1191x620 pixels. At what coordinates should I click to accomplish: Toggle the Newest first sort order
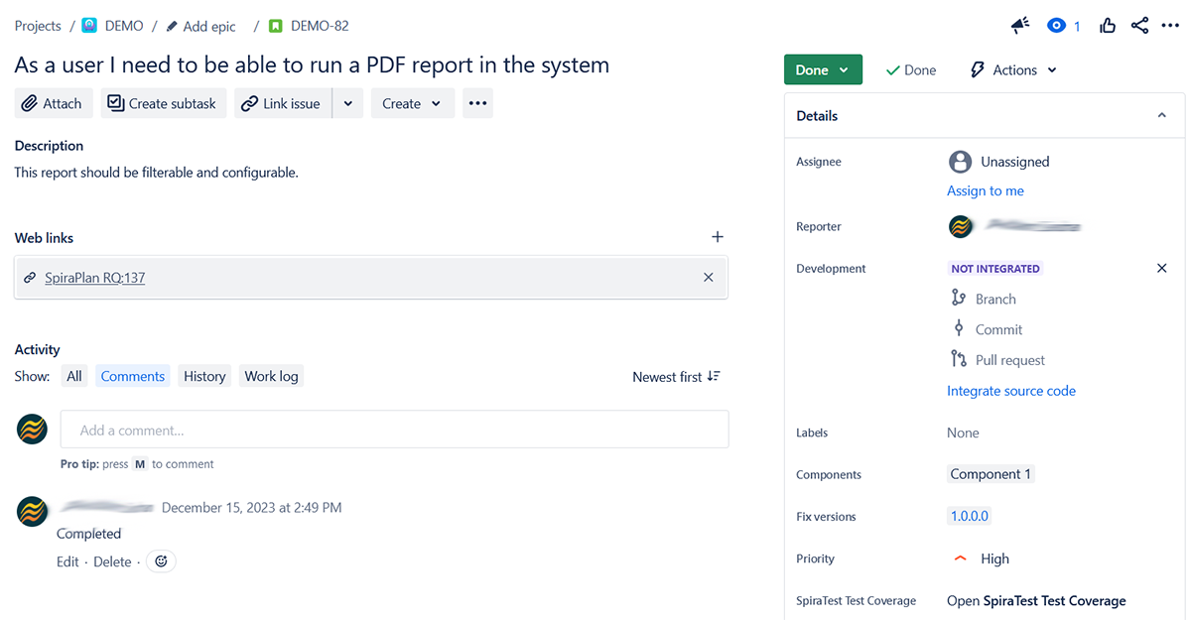[676, 377]
